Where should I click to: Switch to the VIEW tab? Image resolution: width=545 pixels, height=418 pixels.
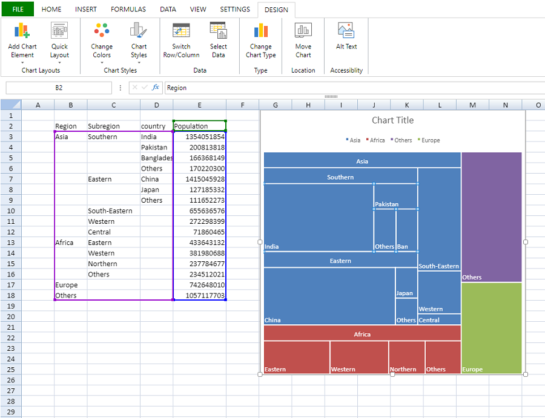coord(198,9)
